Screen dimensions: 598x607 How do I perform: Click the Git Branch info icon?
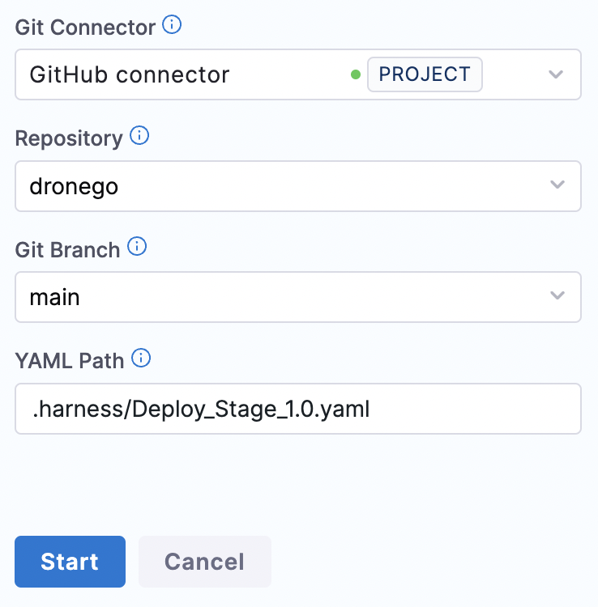coord(137,247)
